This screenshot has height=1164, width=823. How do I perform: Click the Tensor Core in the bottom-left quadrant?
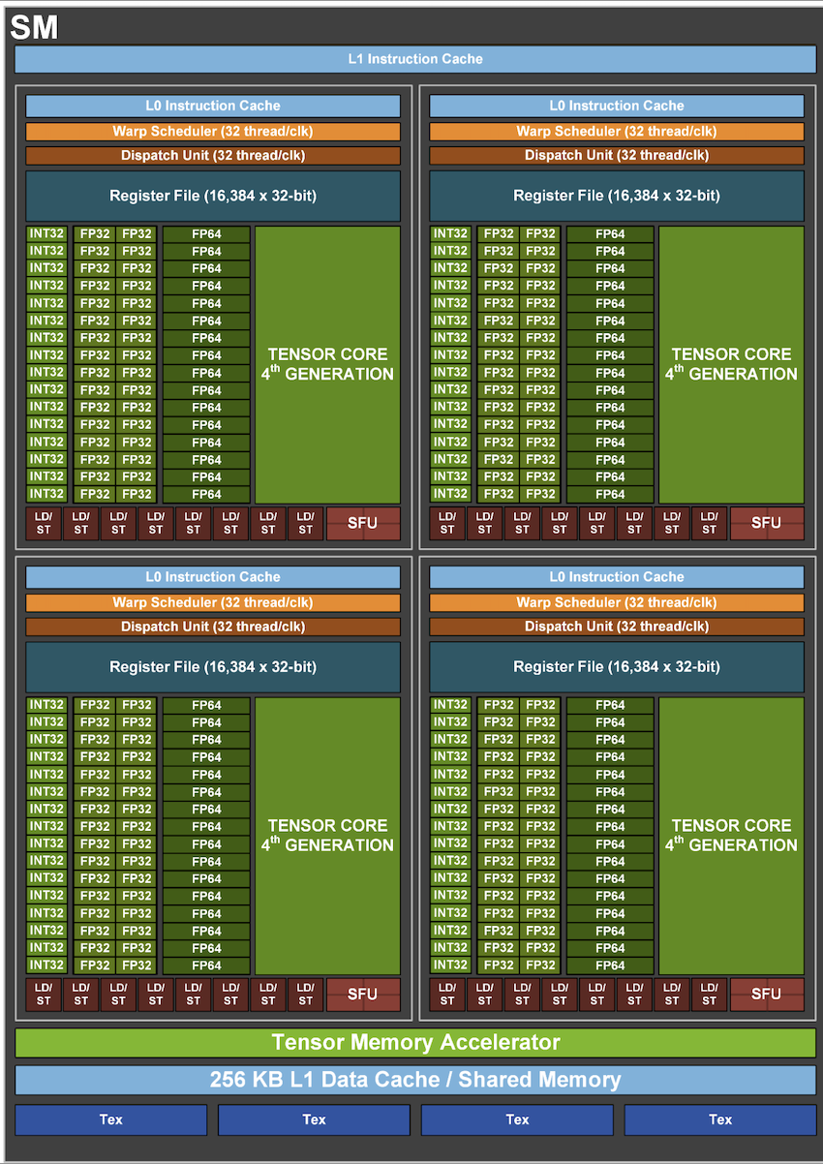click(x=327, y=835)
